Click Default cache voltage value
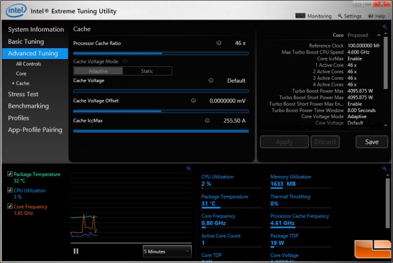 pos(236,80)
